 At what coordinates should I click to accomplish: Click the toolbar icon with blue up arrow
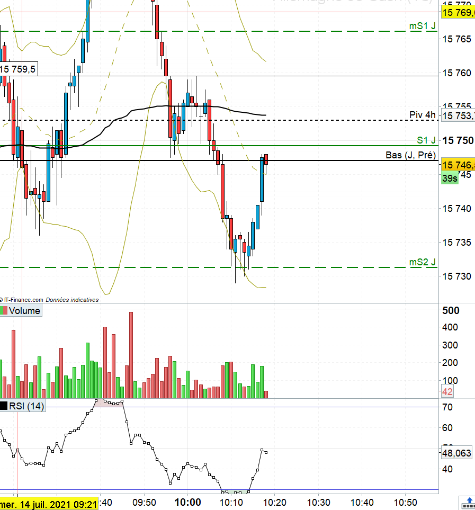tap(468, 503)
